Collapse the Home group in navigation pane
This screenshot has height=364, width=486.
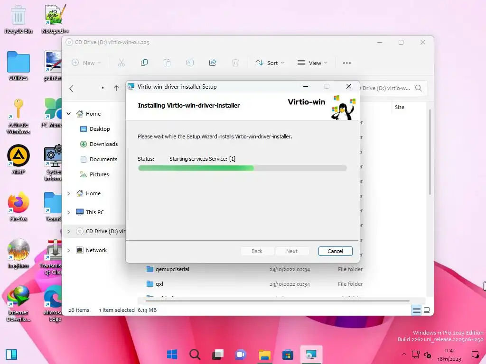[x=68, y=114]
